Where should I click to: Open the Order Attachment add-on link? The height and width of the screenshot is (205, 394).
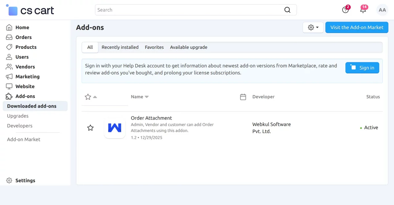coord(151,118)
